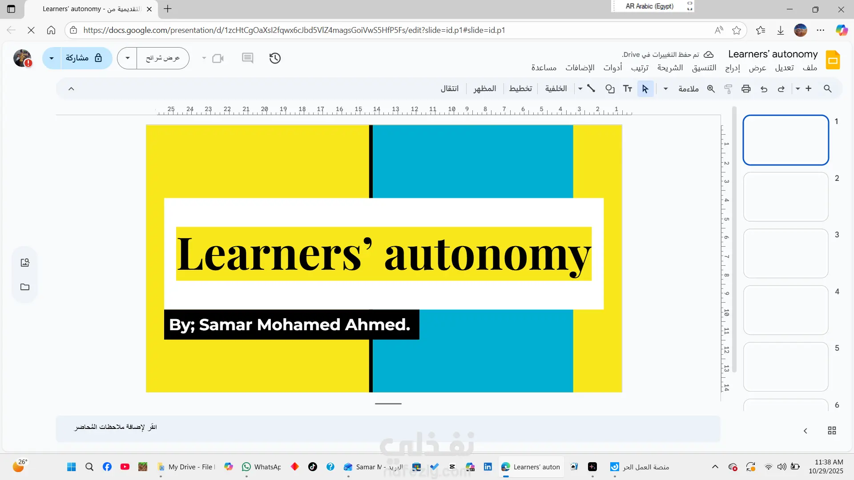Open the share options dropdown arrow
The height and width of the screenshot is (480, 854).
(52, 58)
